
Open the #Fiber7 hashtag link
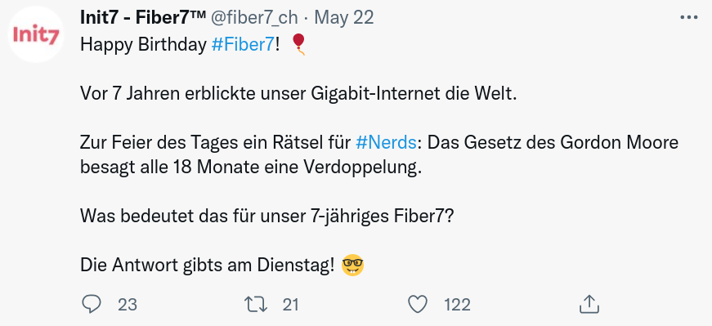coord(243,44)
